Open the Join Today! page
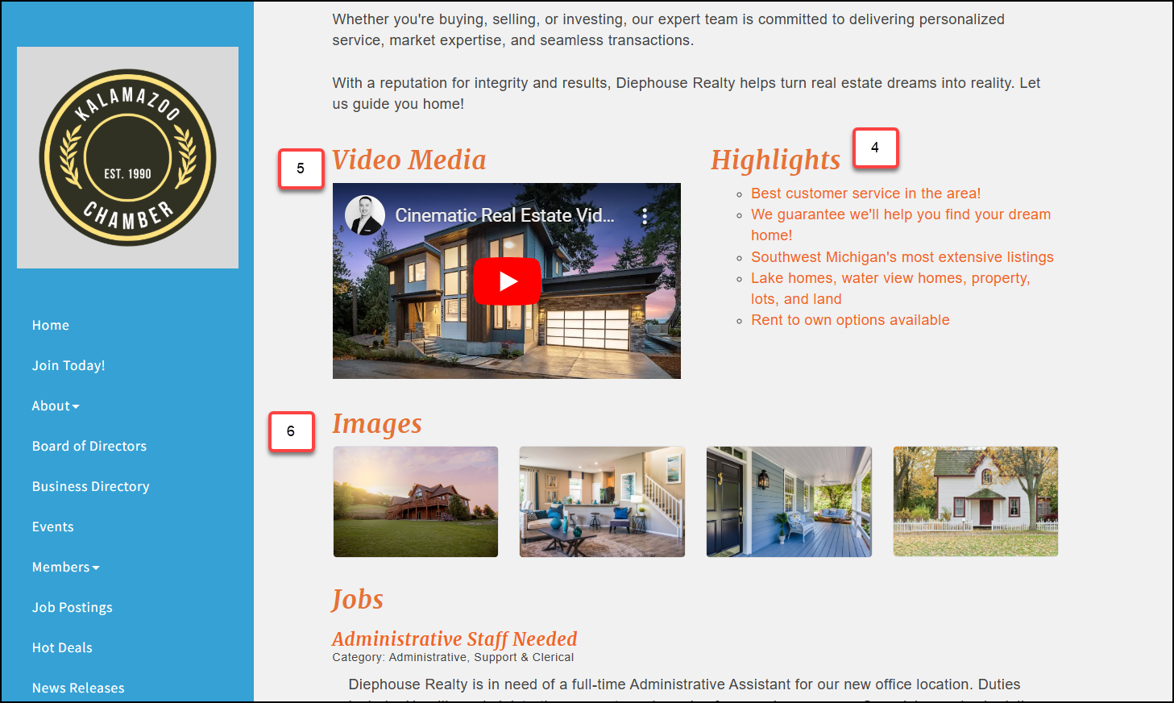The height and width of the screenshot is (703, 1174). coord(68,365)
